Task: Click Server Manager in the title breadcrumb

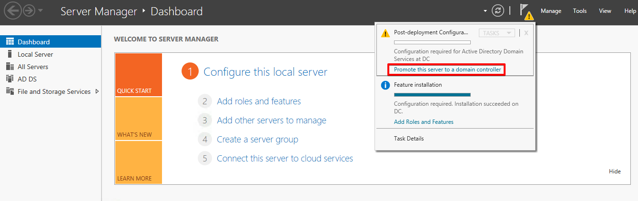Action: pos(100,11)
